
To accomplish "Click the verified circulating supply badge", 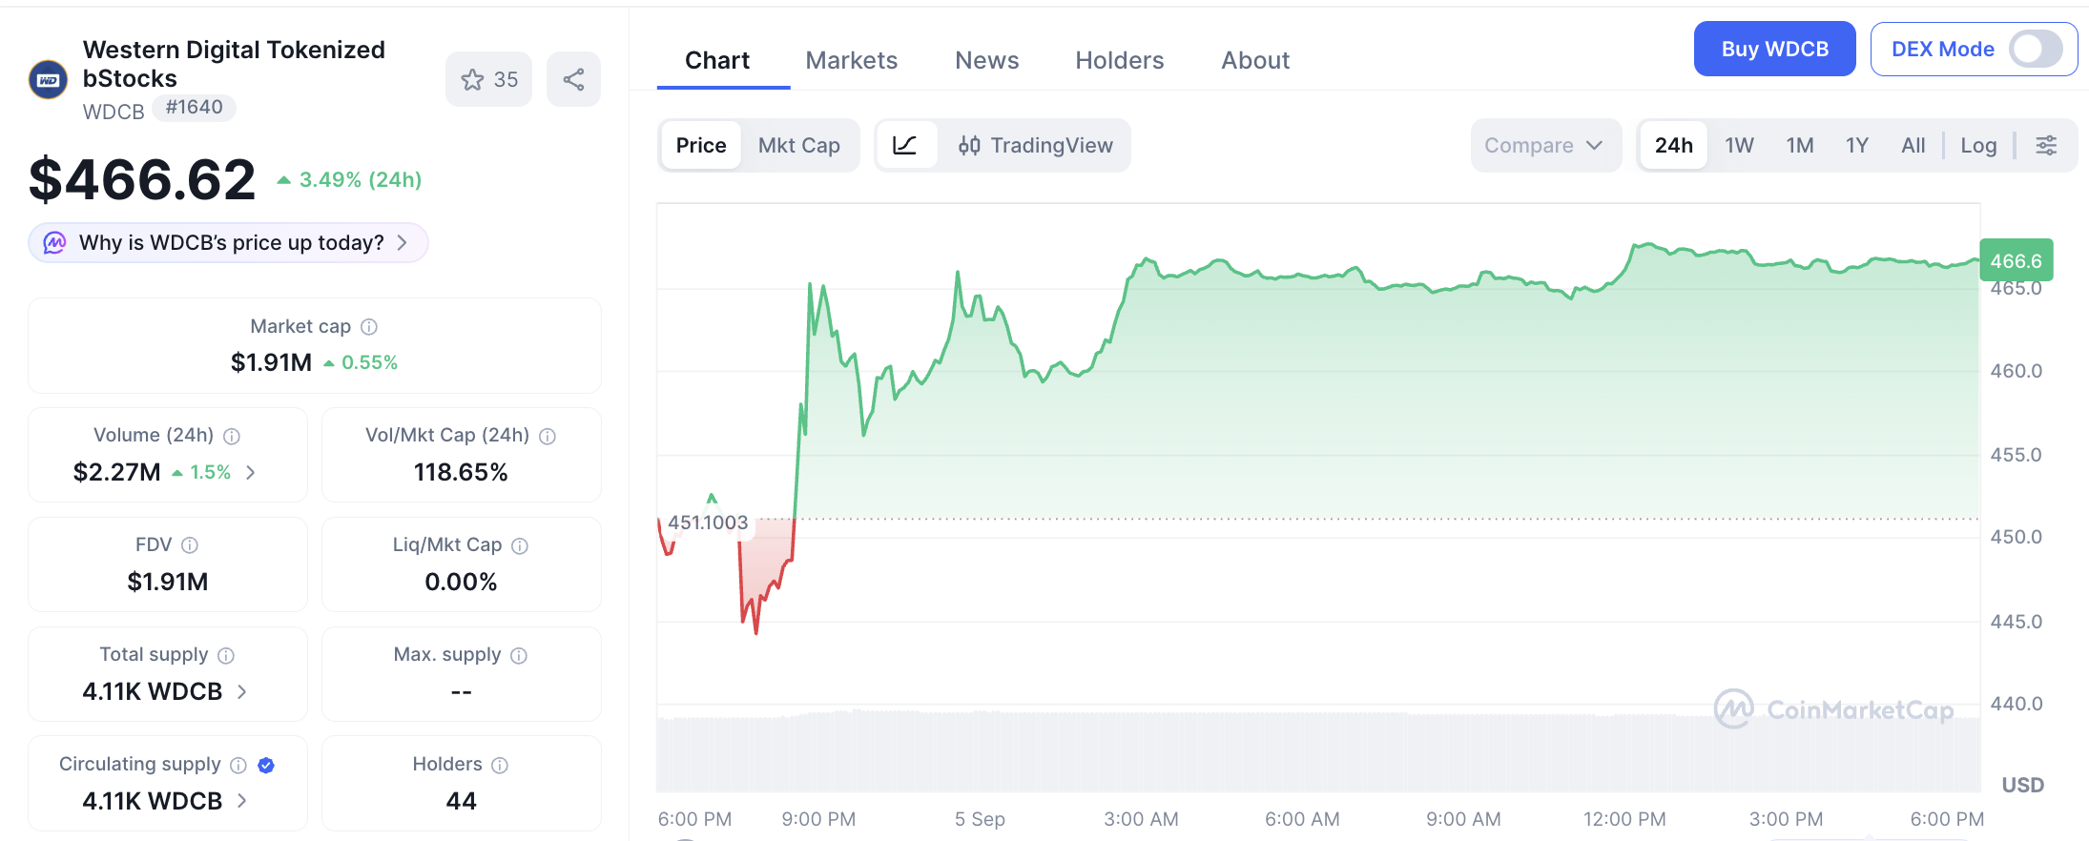I will (266, 765).
